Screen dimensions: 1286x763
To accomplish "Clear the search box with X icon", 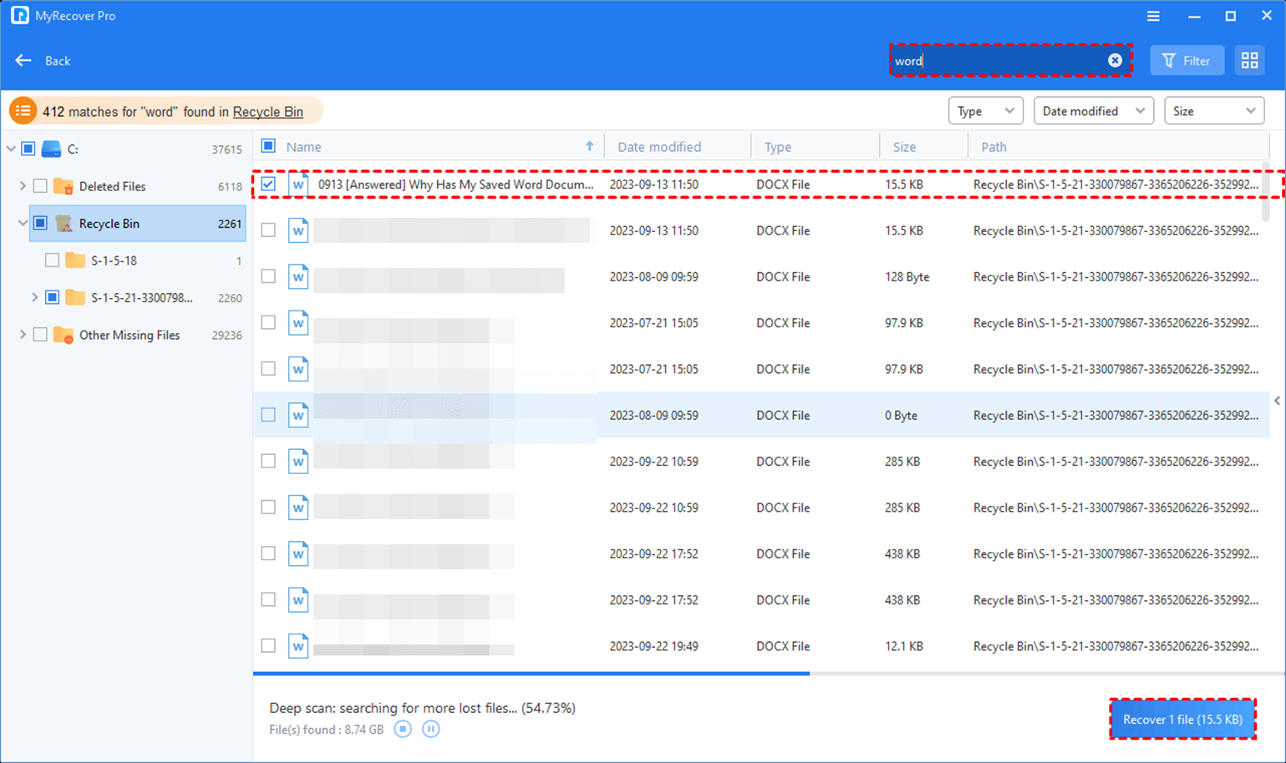I will tap(1115, 60).
